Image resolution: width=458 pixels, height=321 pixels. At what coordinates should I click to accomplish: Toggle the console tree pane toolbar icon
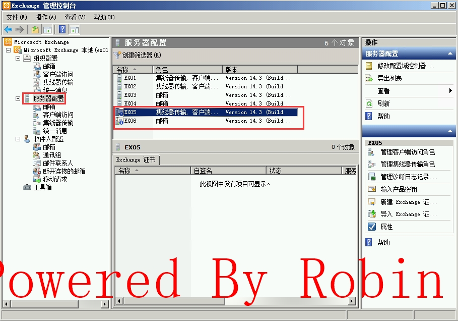47,30
